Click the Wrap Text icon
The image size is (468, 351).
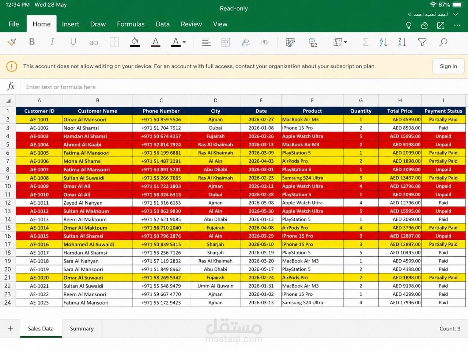(246, 42)
